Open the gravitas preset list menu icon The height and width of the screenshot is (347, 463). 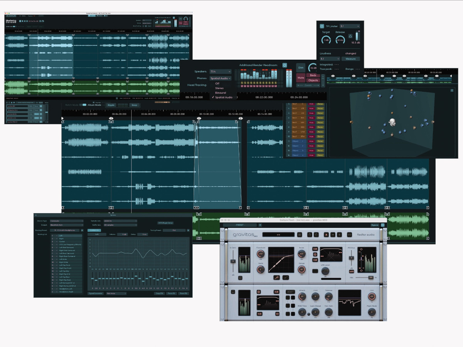click(300, 234)
